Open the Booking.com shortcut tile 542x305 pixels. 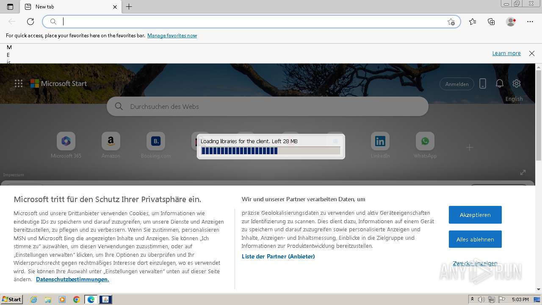(156, 145)
